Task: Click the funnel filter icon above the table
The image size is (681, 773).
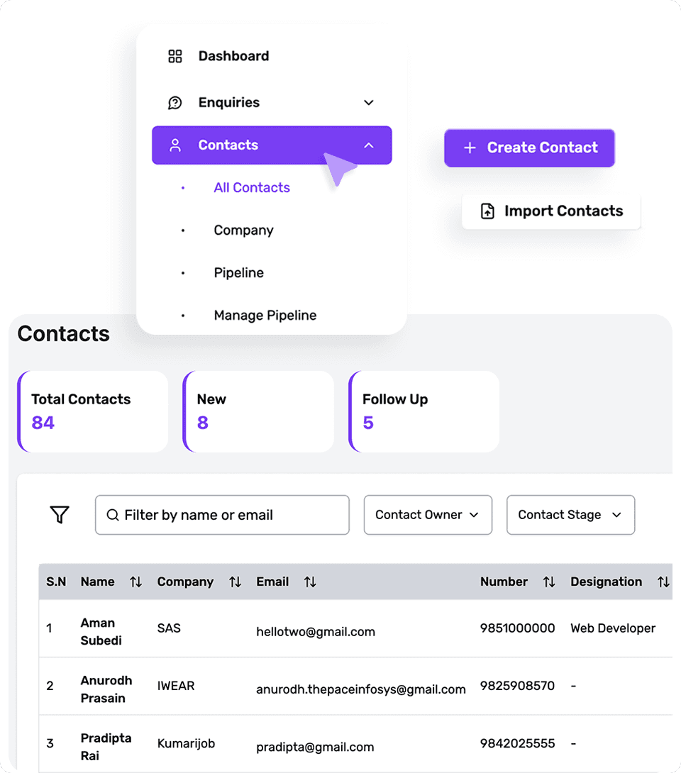Action: pos(60,515)
